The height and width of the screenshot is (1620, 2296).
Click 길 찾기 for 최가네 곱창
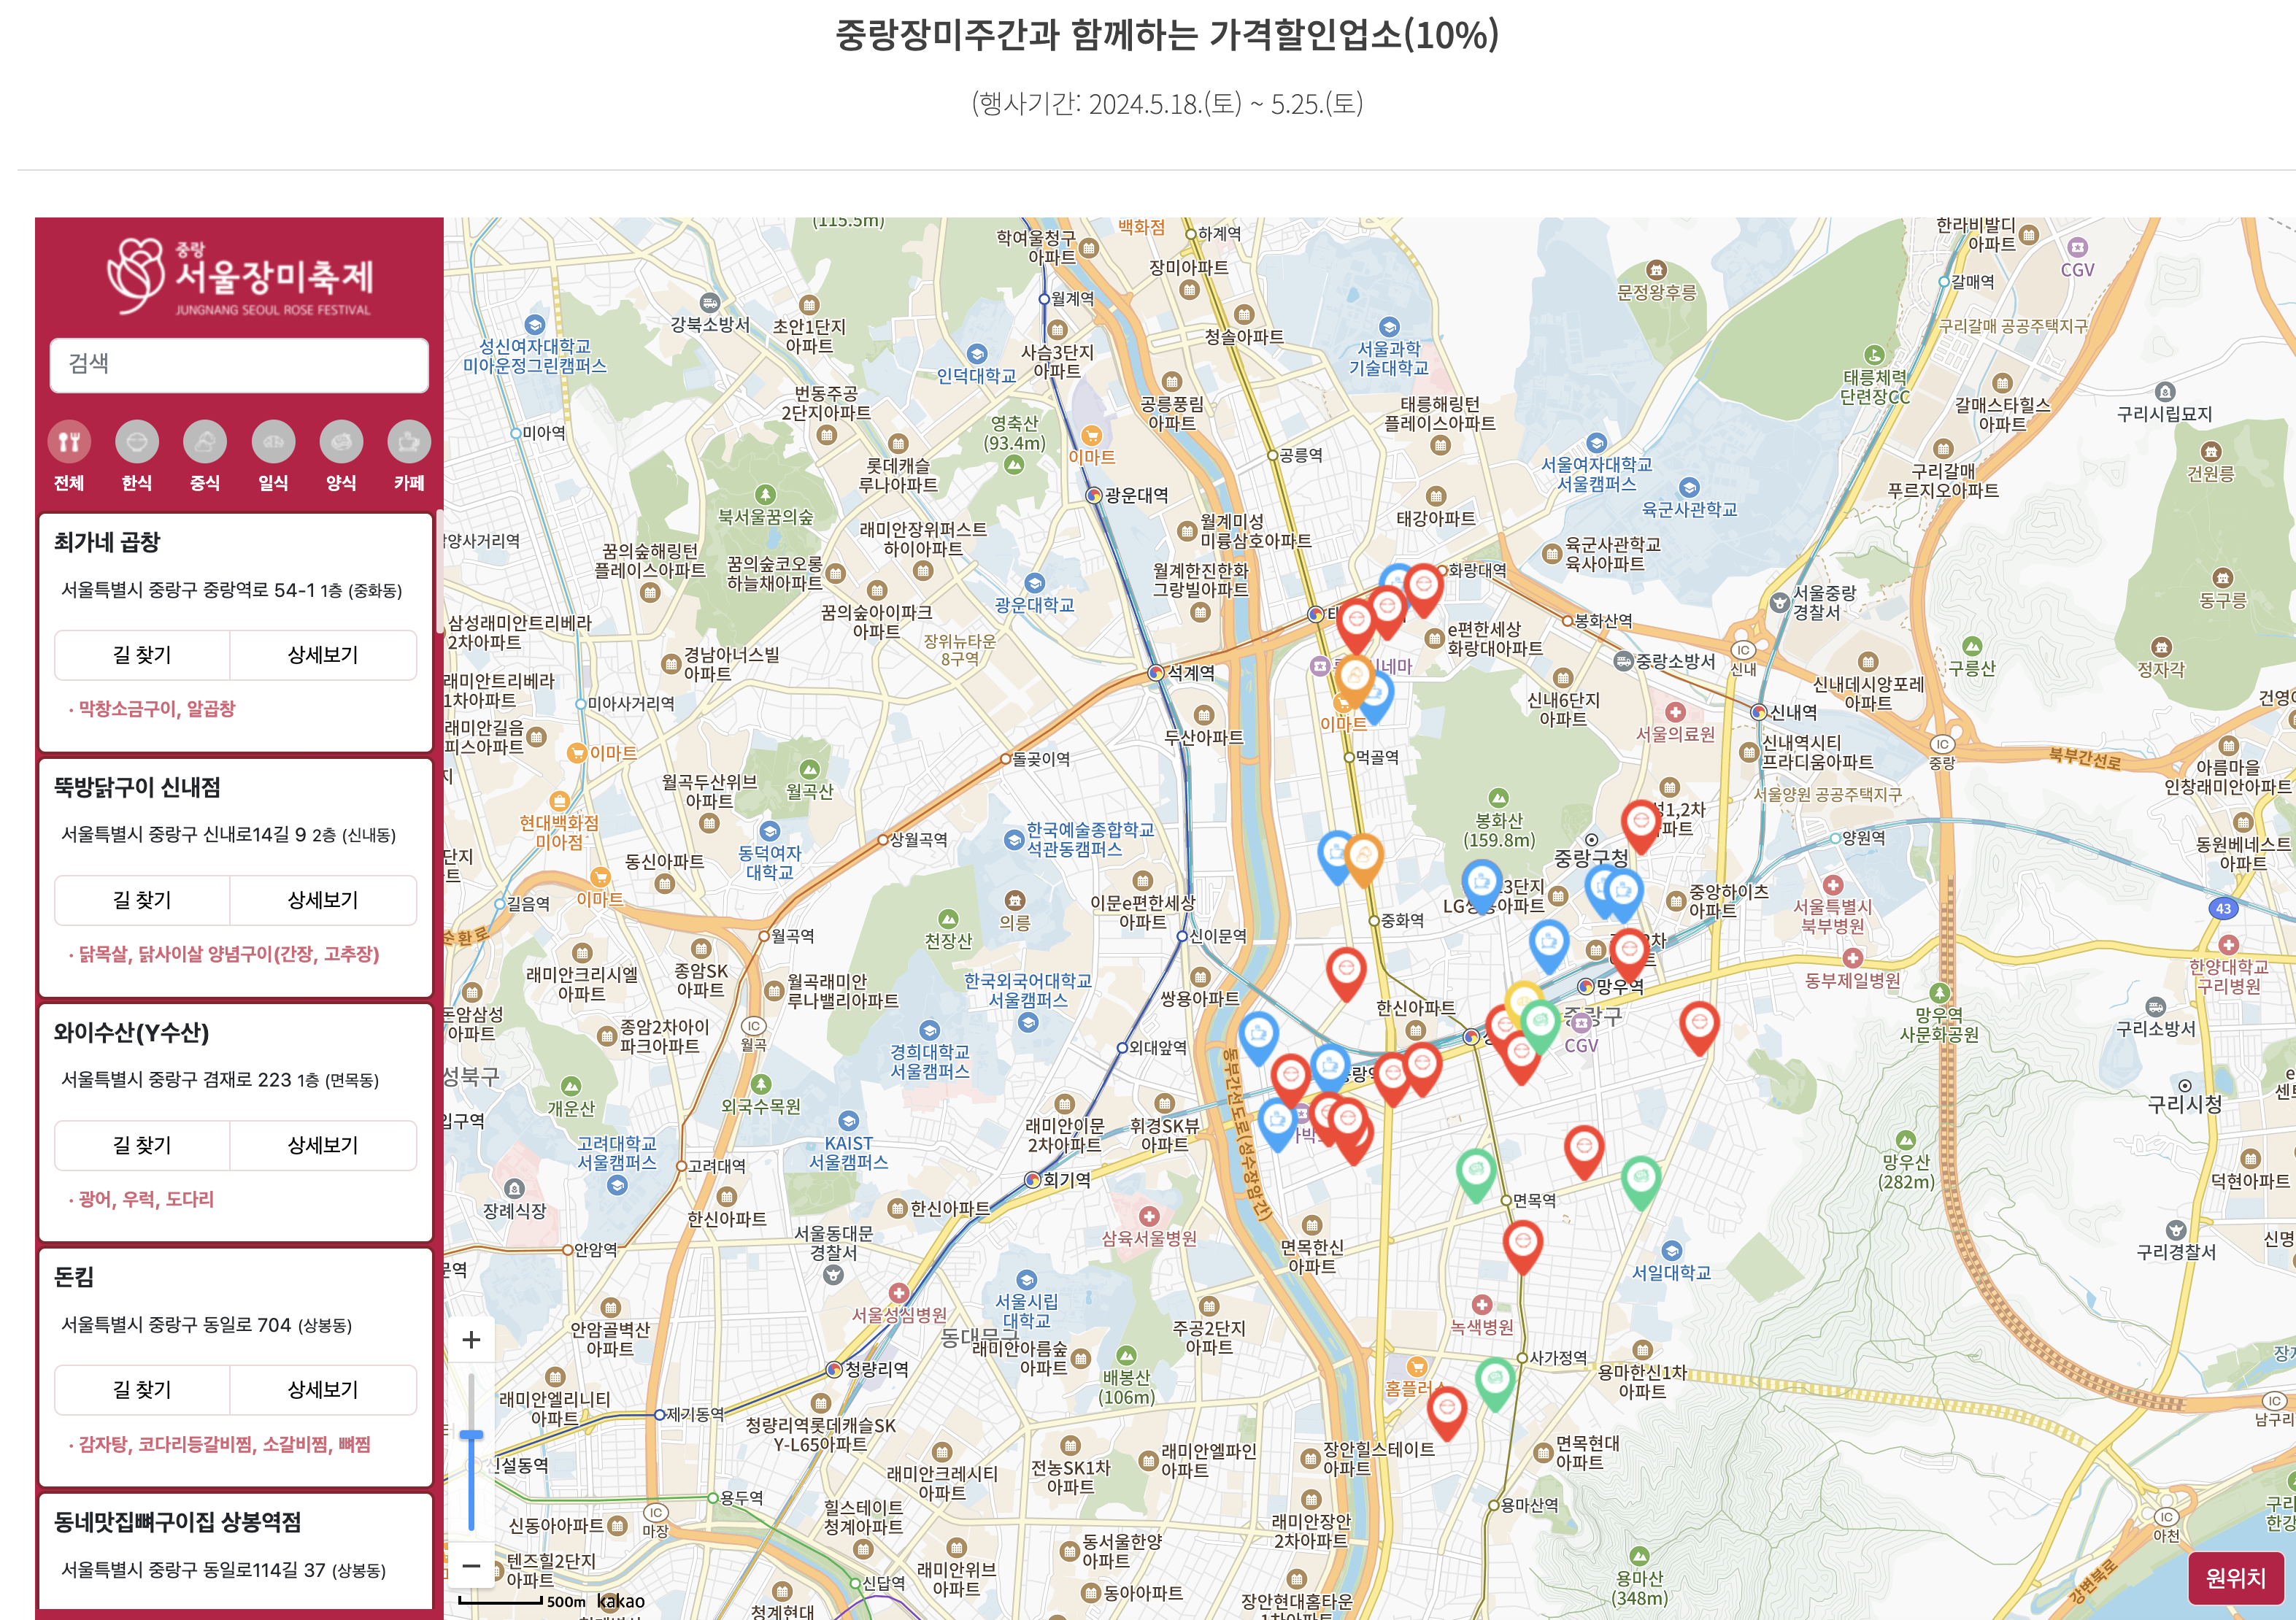pos(142,655)
